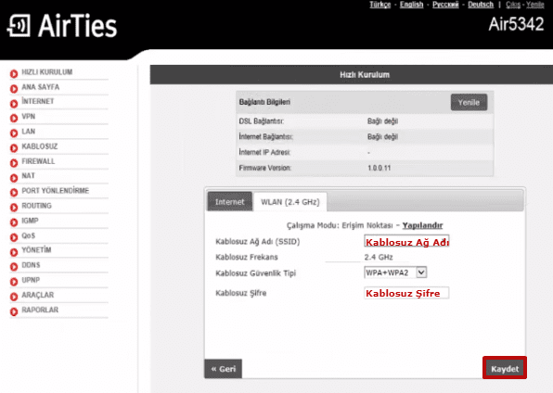The image size is (553, 393).
Task: Click the red arrow icon beside ANA SAYFA
Action: tap(14, 88)
